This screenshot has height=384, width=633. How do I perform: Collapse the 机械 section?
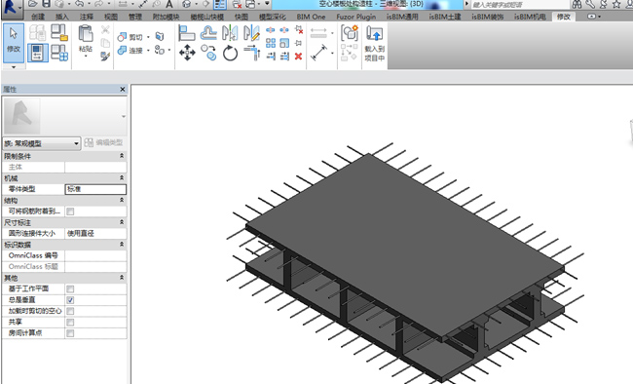tap(122, 177)
